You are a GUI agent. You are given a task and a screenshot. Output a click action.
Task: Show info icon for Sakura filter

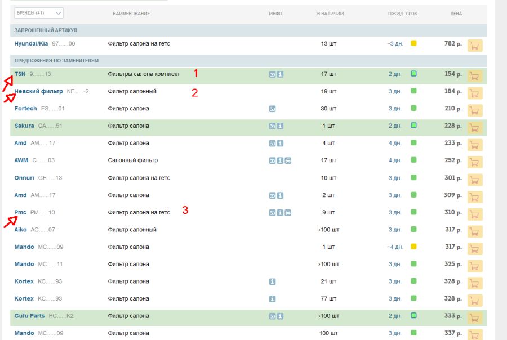pos(280,126)
